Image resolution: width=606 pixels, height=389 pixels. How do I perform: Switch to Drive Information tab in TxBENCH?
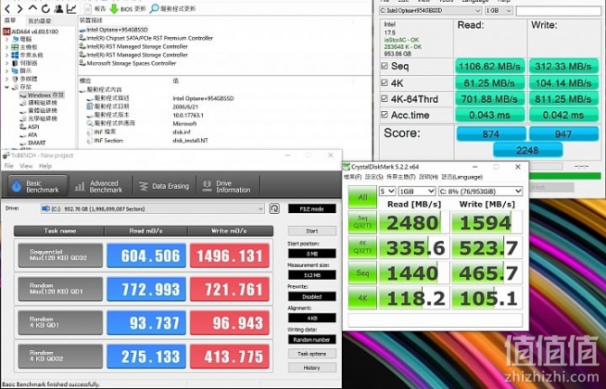coord(227,187)
